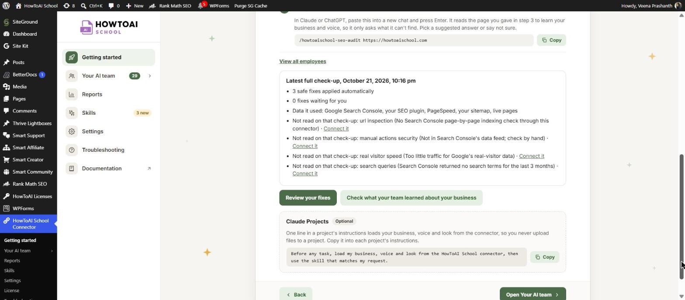Viewport: 685px width, 300px height.
Task: Click Open Your AI team button
Action: point(533,295)
